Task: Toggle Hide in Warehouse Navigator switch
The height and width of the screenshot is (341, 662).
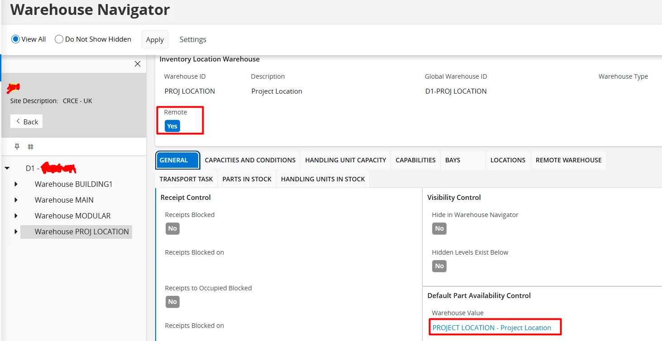Action: (x=439, y=229)
